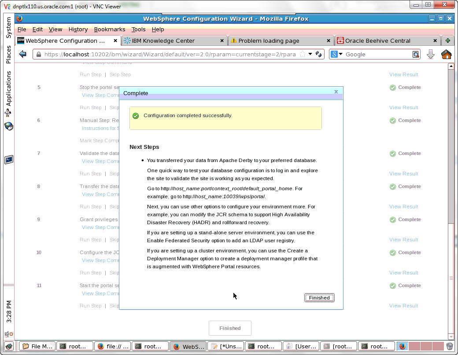Click the page's bottom Finished button
458x355 pixels.
(230, 328)
